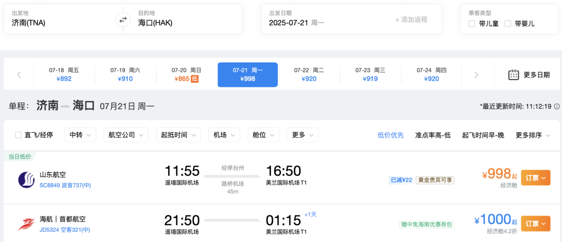This screenshot has width=562, height=242.
Task: Click the 黄金贵宾可享 tag
Action: click(435, 180)
